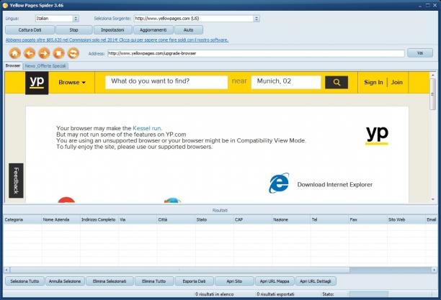Click the magnifier search button
The width and height of the screenshot is (441, 300).
pyautogui.click(x=337, y=82)
